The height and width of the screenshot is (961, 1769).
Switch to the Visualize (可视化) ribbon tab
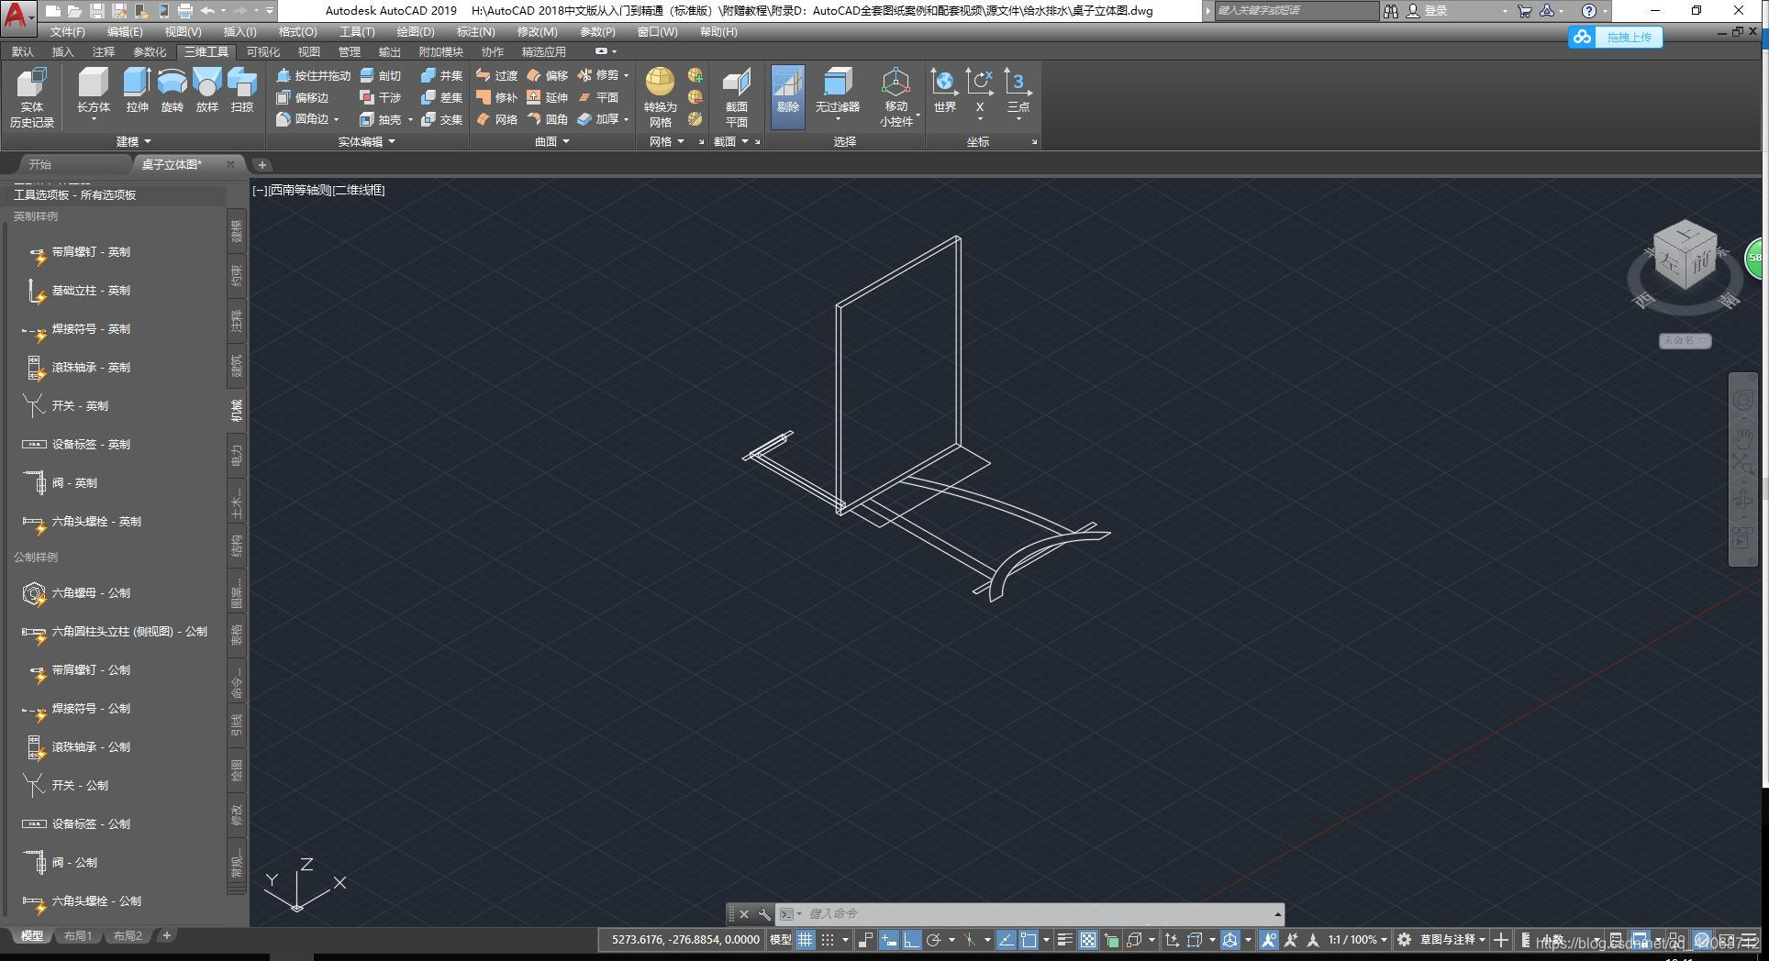tap(263, 52)
